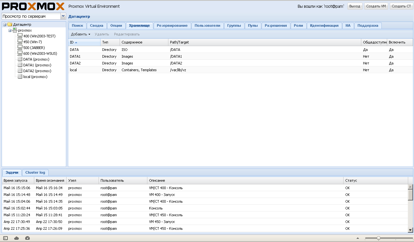
Task: Open the Добавить storage dropdown menu
Action: pos(80,34)
